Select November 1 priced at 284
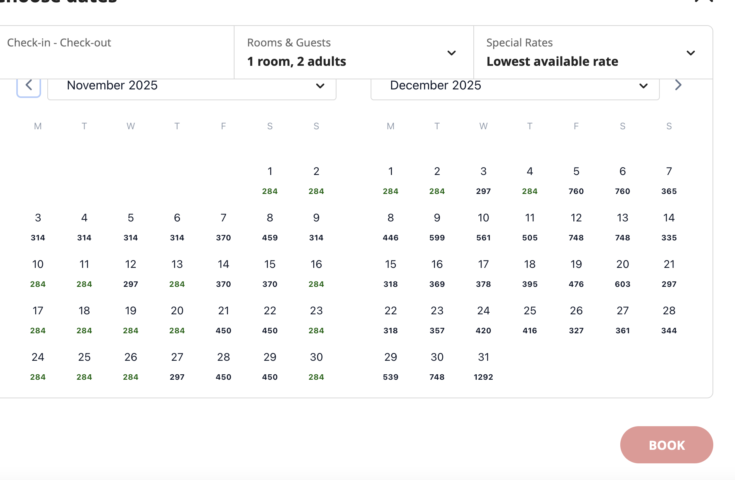Screen dimensions: 735x480 point(270,180)
